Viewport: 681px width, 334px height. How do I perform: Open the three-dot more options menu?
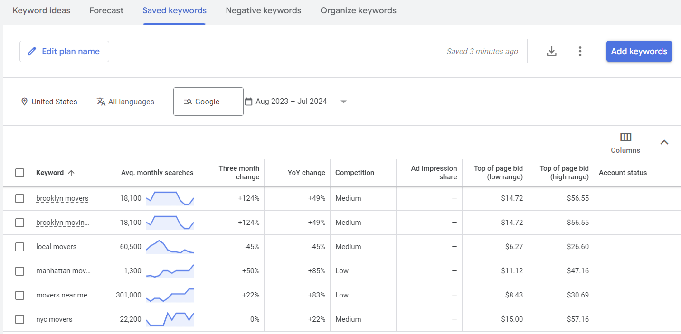pyautogui.click(x=580, y=51)
